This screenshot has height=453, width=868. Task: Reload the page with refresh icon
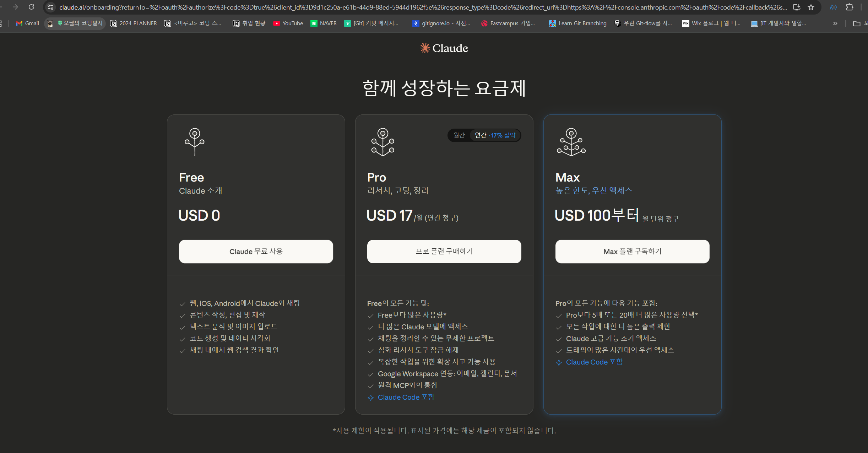point(31,7)
